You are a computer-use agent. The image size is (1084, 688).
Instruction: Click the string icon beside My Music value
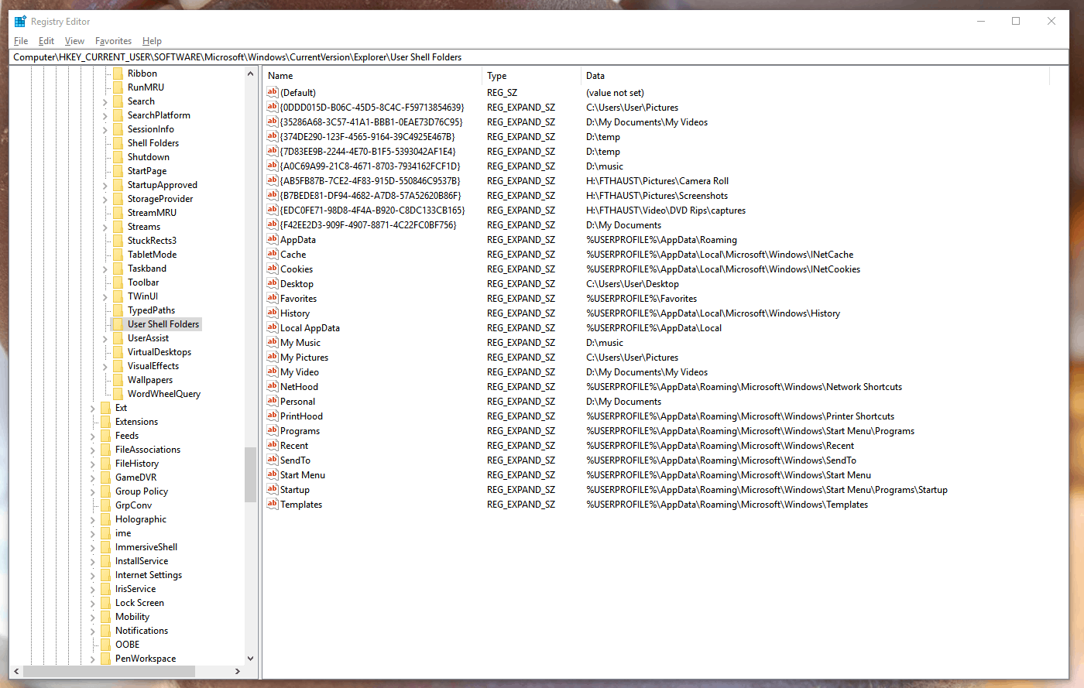pos(272,342)
